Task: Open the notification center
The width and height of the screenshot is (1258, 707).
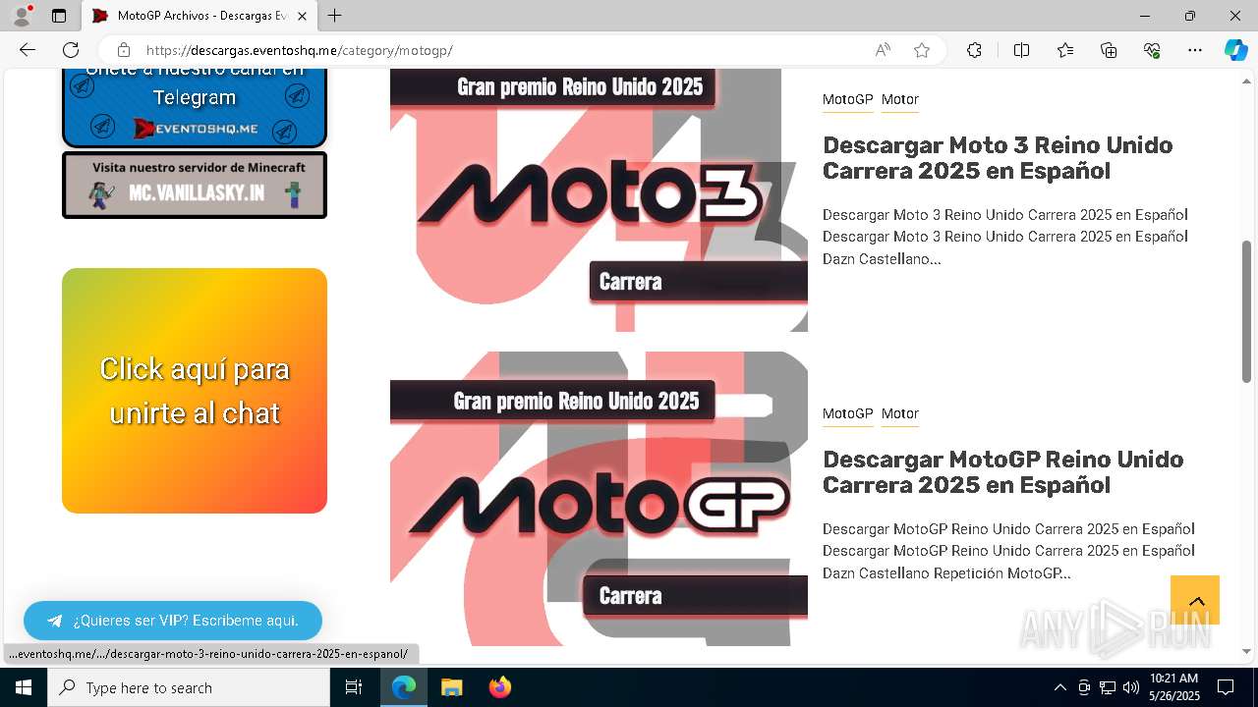Action: (x=1226, y=687)
